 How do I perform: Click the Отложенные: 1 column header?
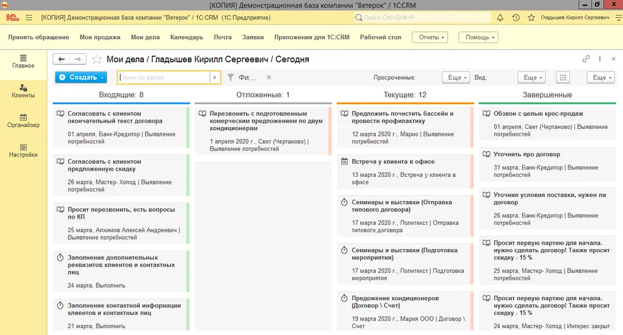point(263,95)
